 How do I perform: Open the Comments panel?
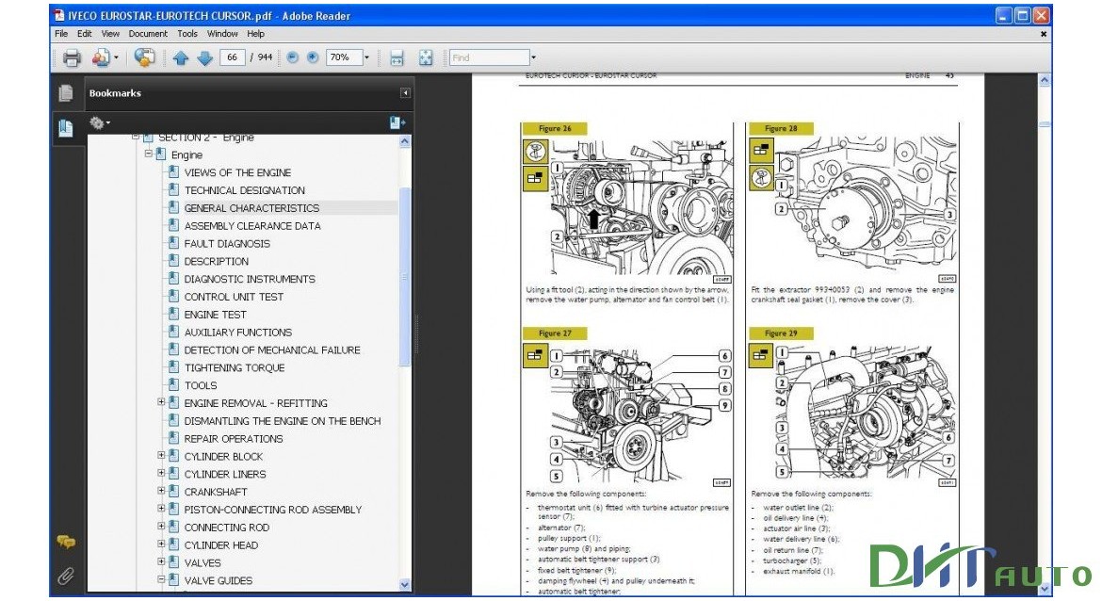(x=65, y=543)
